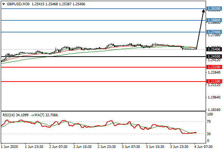The width and height of the screenshot is (223, 151).
Task: Click the 2 Jun 23:30 time label
Action: 107,147
